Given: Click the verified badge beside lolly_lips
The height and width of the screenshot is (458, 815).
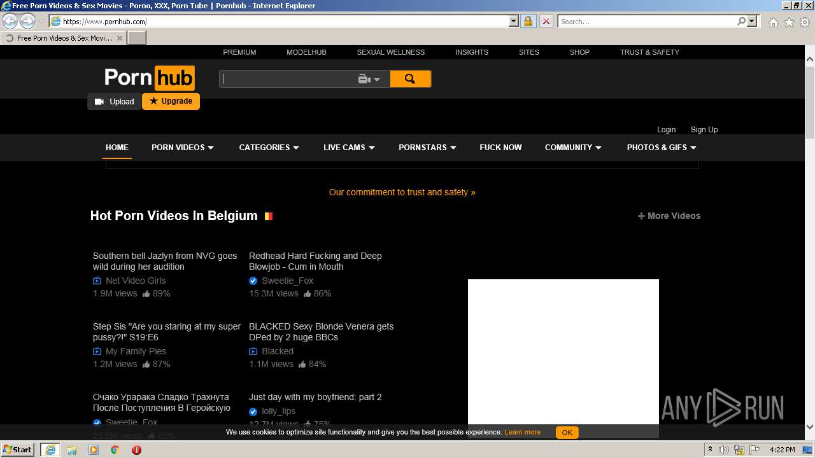Looking at the screenshot, I should coord(253,412).
